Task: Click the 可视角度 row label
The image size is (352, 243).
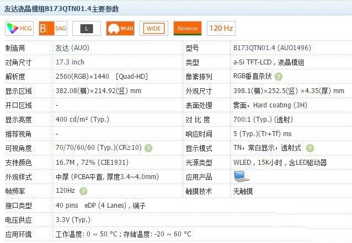Action: (x=18, y=148)
